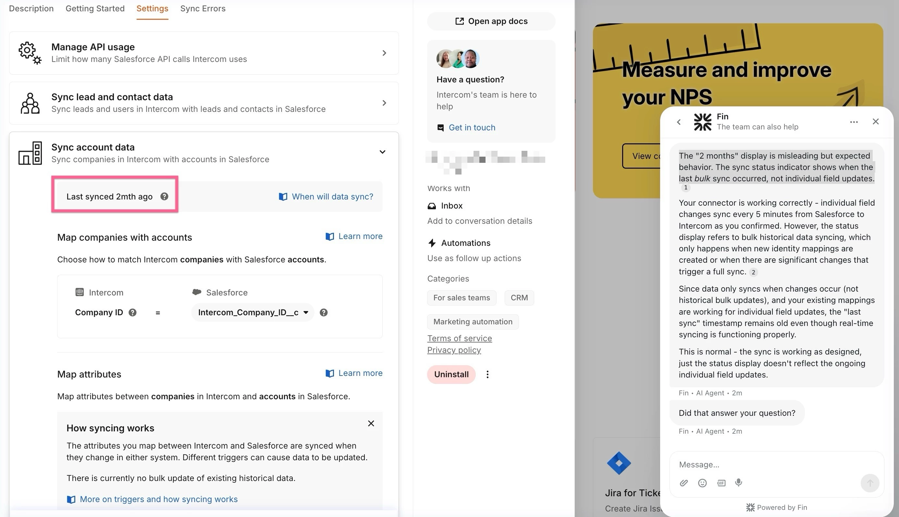Select the Settings tab
The height and width of the screenshot is (517, 899).
point(153,8)
